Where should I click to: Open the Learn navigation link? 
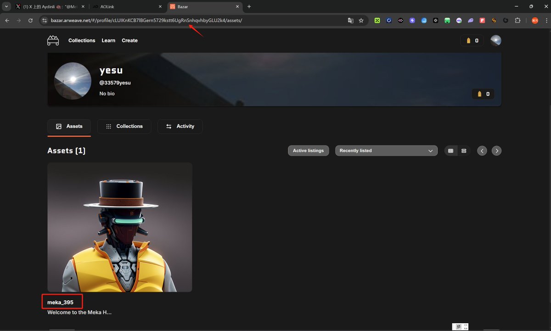point(108,40)
